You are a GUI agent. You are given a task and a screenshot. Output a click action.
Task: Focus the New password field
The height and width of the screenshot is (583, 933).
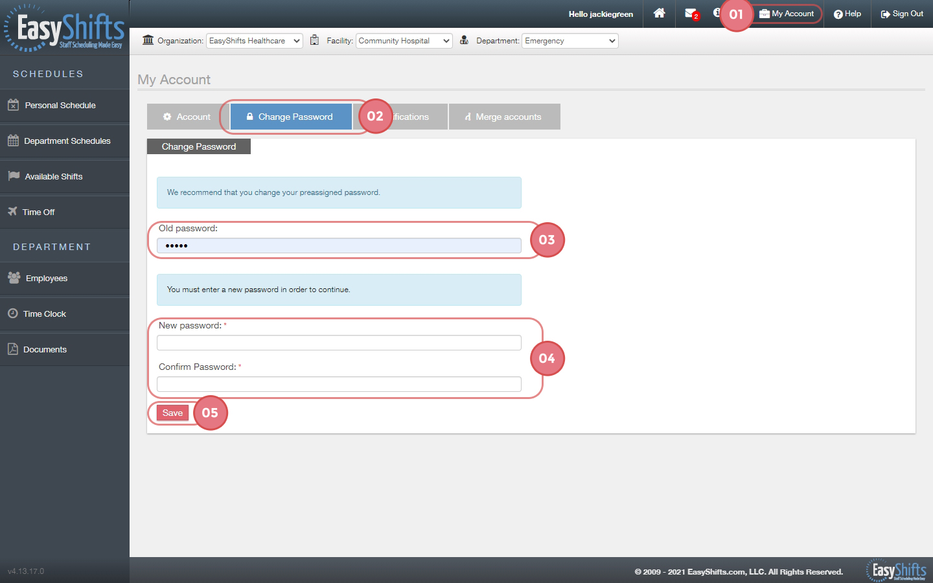click(339, 343)
